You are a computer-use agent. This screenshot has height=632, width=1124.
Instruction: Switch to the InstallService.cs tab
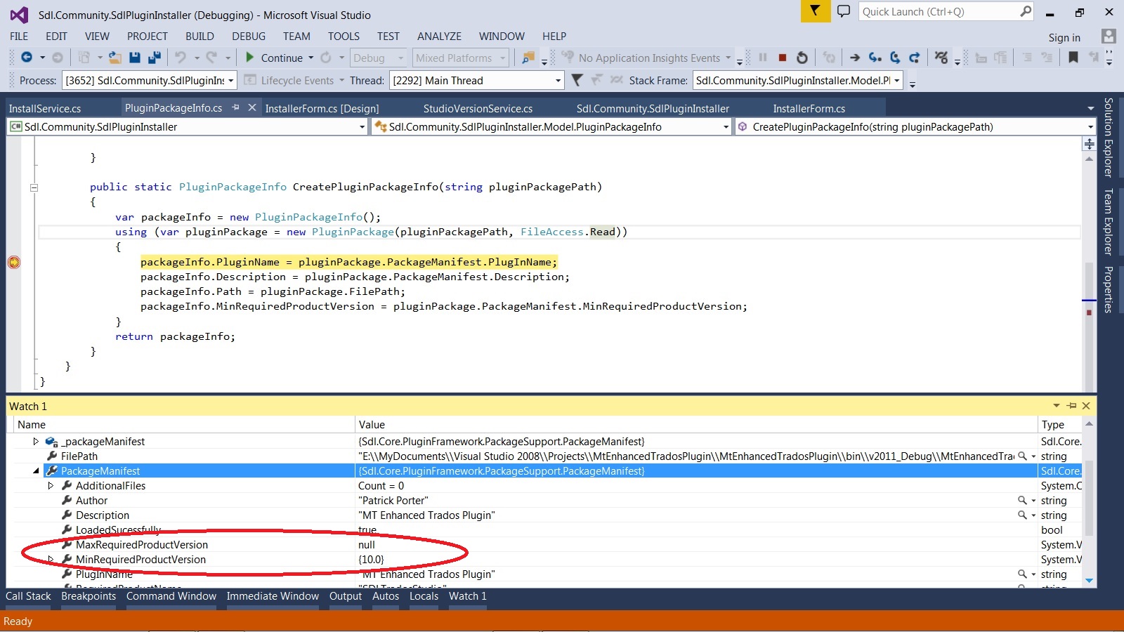45,108
